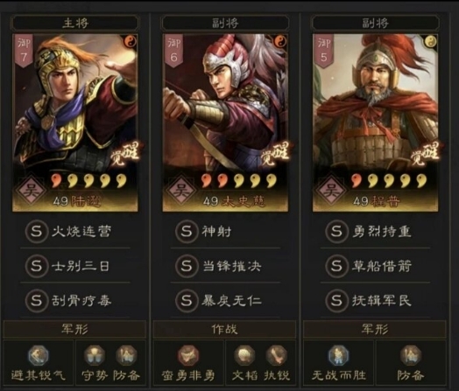
Task: Select the 守势 trait icon
Action: coord(95,356)
